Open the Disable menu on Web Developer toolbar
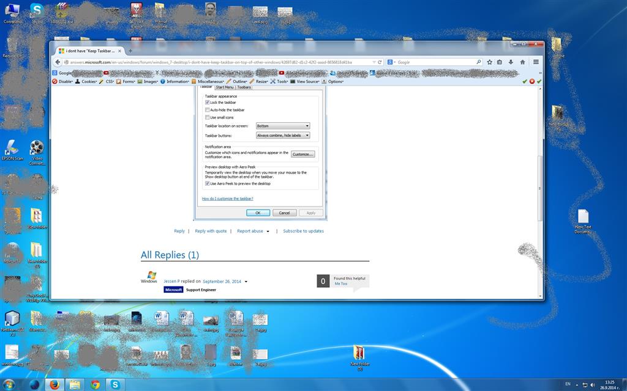 tap(62, 81)
